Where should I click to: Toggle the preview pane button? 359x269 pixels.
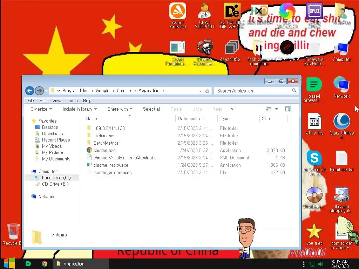(288, 109)
